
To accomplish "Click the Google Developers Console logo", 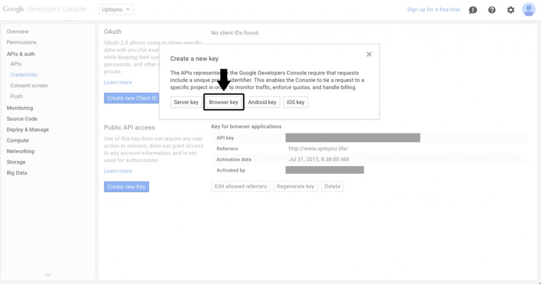I will pyautogui.click(x=44, y=9).
